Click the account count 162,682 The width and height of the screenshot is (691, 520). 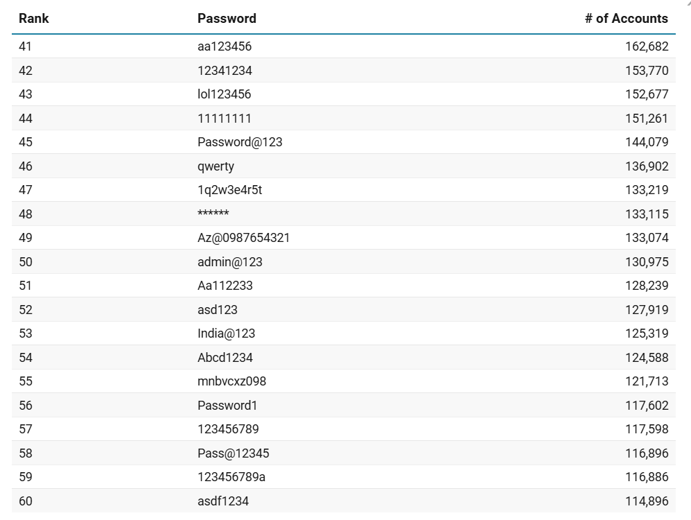click(x=646, y=46)
